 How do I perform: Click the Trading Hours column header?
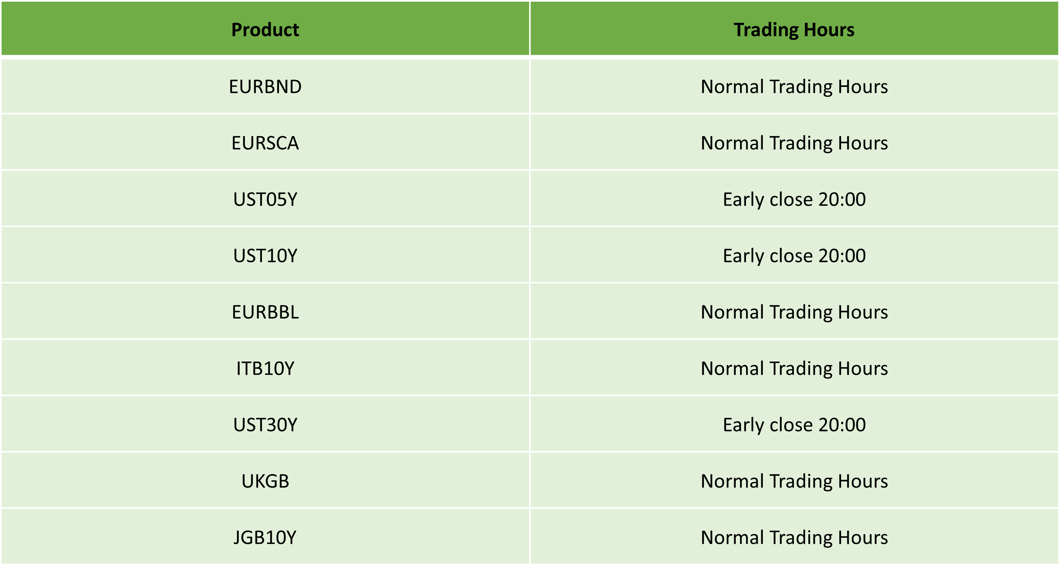click(794, 30)
